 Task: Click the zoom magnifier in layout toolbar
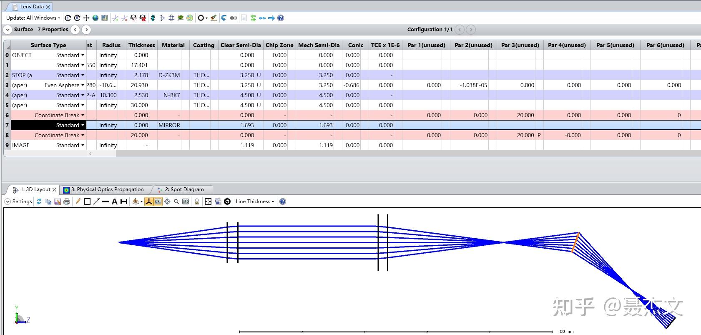(x=176, y=202)
